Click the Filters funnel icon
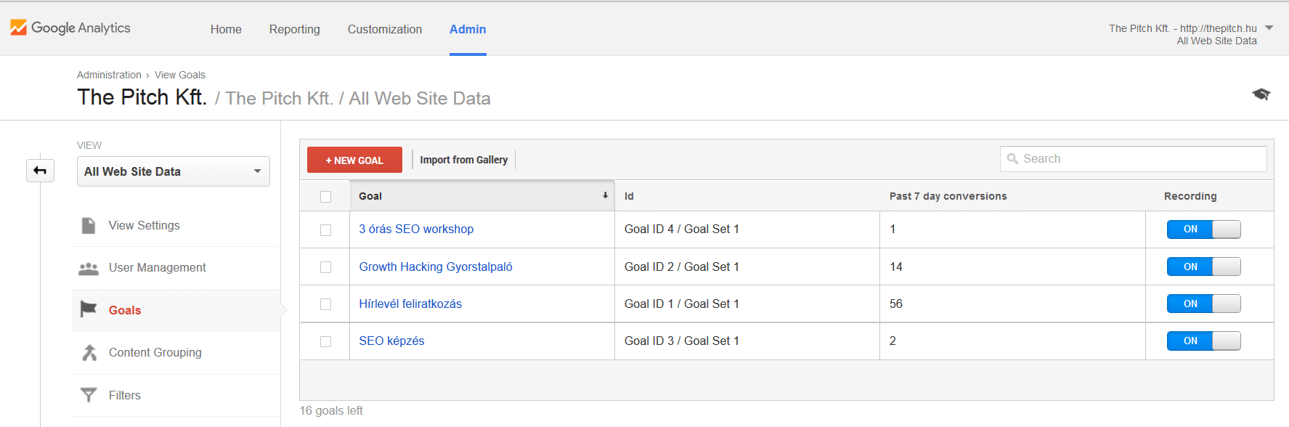This screenshot has height=427, width=1289. pyautogui.click(x=89, y=395)
